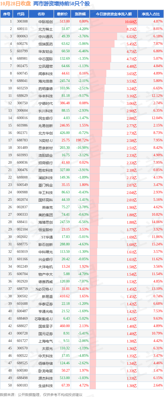Select stock code 600111
Screen dimensions: 164x397
tap(22, 29)
